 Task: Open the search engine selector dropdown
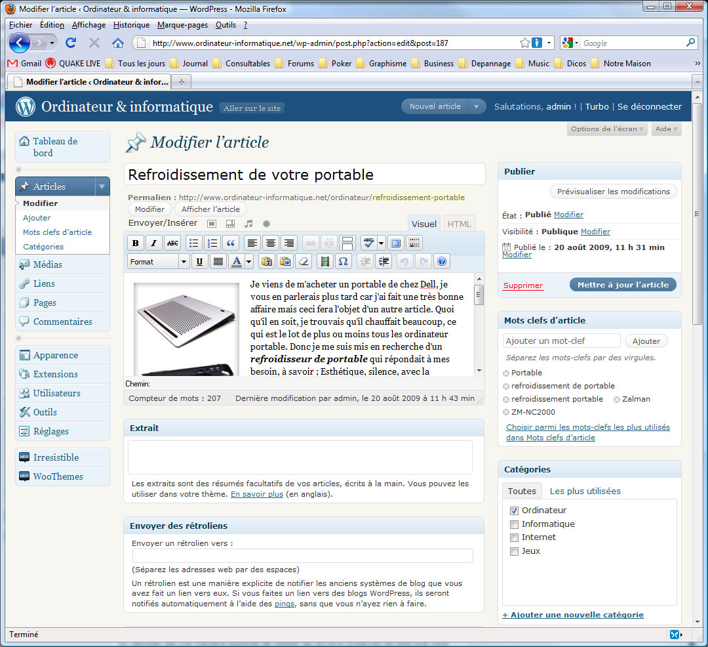pyautogui.click(x=570, y=43)
